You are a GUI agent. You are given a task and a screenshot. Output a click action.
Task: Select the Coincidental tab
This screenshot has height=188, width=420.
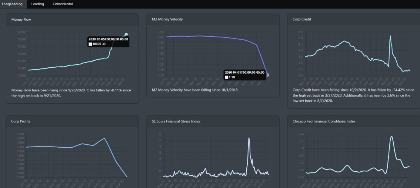[x=63, y=4]
